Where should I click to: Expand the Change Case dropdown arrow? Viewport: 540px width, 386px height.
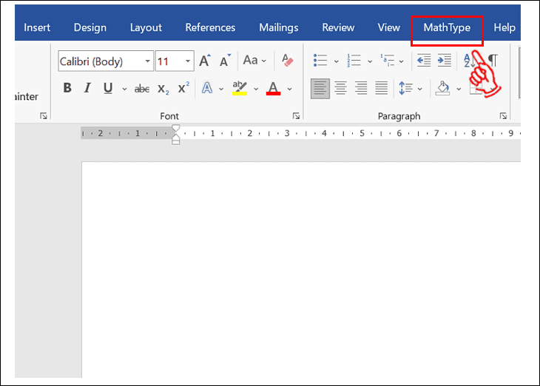coord(264,61)
